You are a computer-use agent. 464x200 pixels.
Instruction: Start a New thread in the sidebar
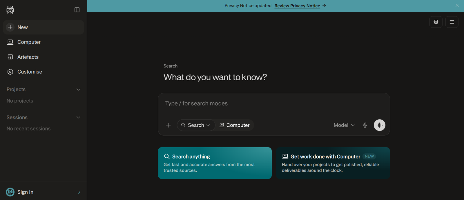(x=43, y=27)
